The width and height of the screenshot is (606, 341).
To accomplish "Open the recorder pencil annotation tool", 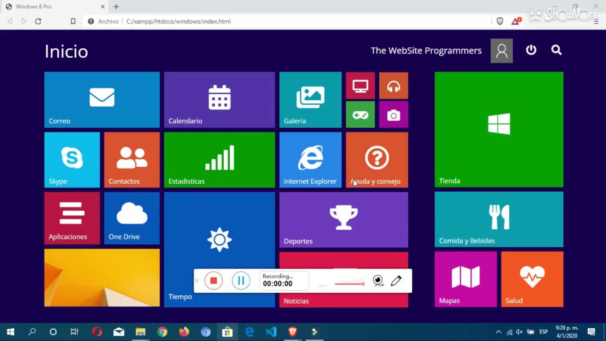I will click(396, 281).
